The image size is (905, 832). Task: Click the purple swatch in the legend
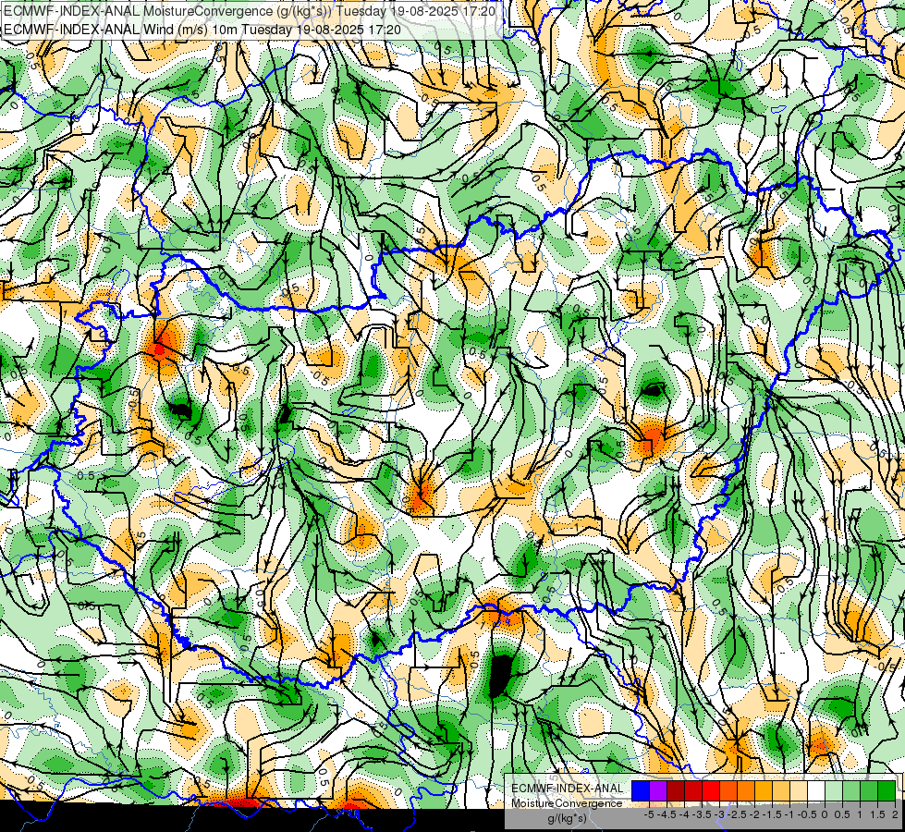[658, 790]
